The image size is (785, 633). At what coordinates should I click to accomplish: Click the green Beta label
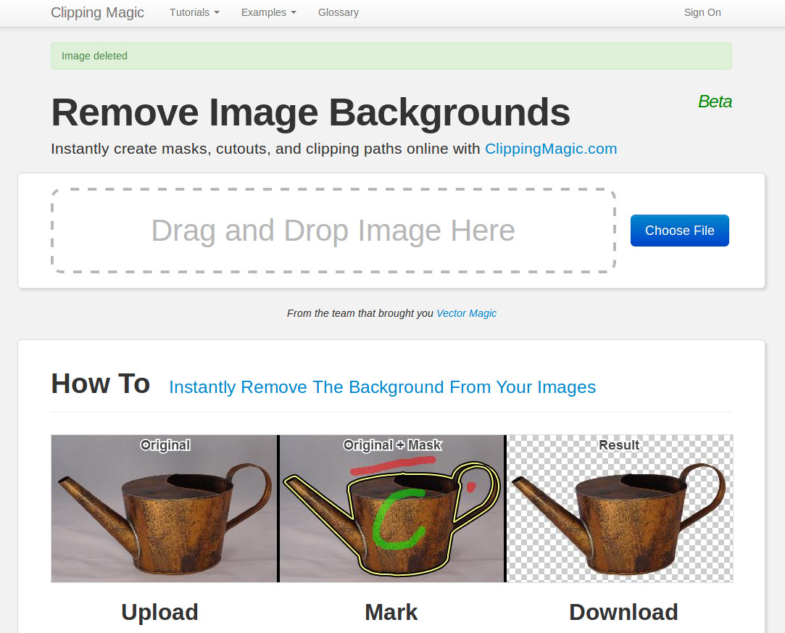pyautogui.click(x=715, y=102)
